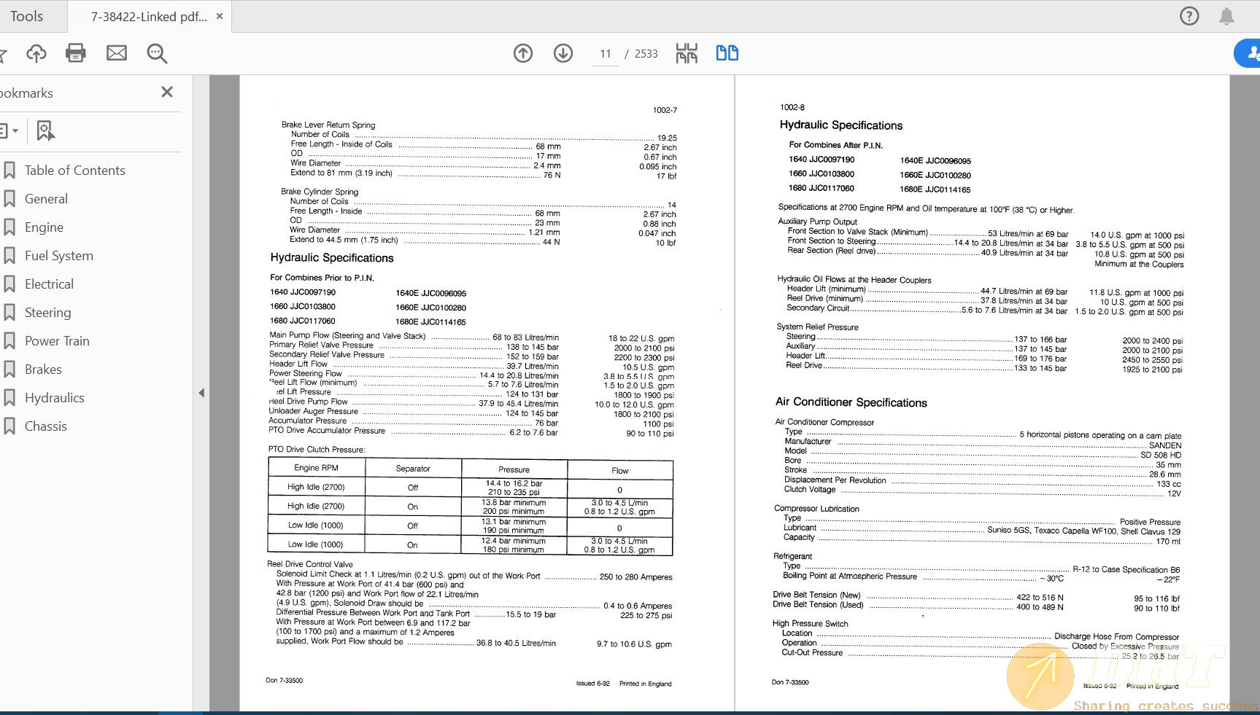Click the print icon
This screenshot has height=715, width=1260.
76,53
